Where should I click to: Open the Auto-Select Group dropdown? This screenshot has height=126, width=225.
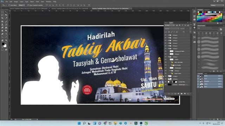click(22, 5)
